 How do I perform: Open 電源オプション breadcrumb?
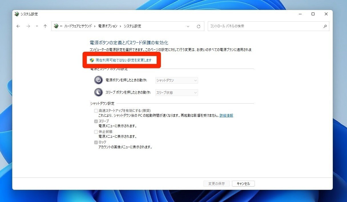click(108, 26)
